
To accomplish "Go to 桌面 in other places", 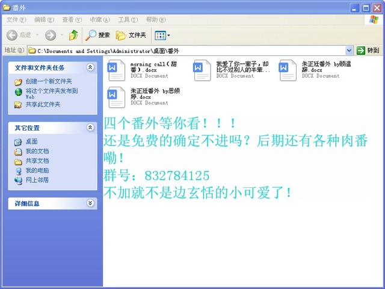I will [x=32, y=141].
